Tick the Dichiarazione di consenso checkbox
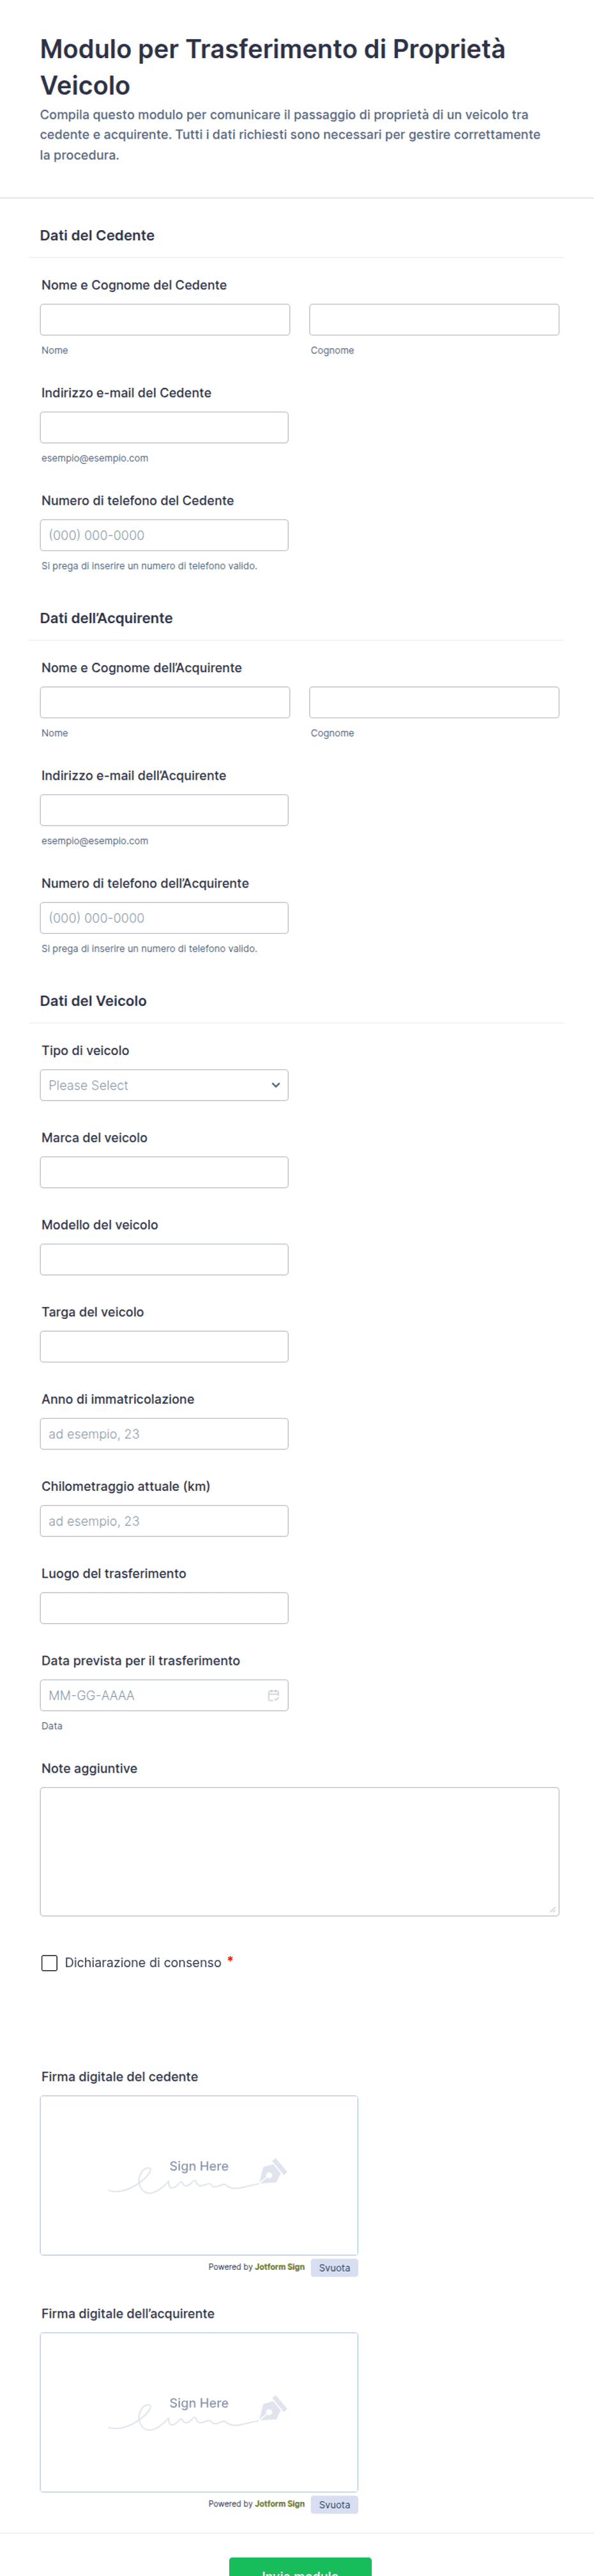Screen dimensions: 594x2576 [49, 1963]
